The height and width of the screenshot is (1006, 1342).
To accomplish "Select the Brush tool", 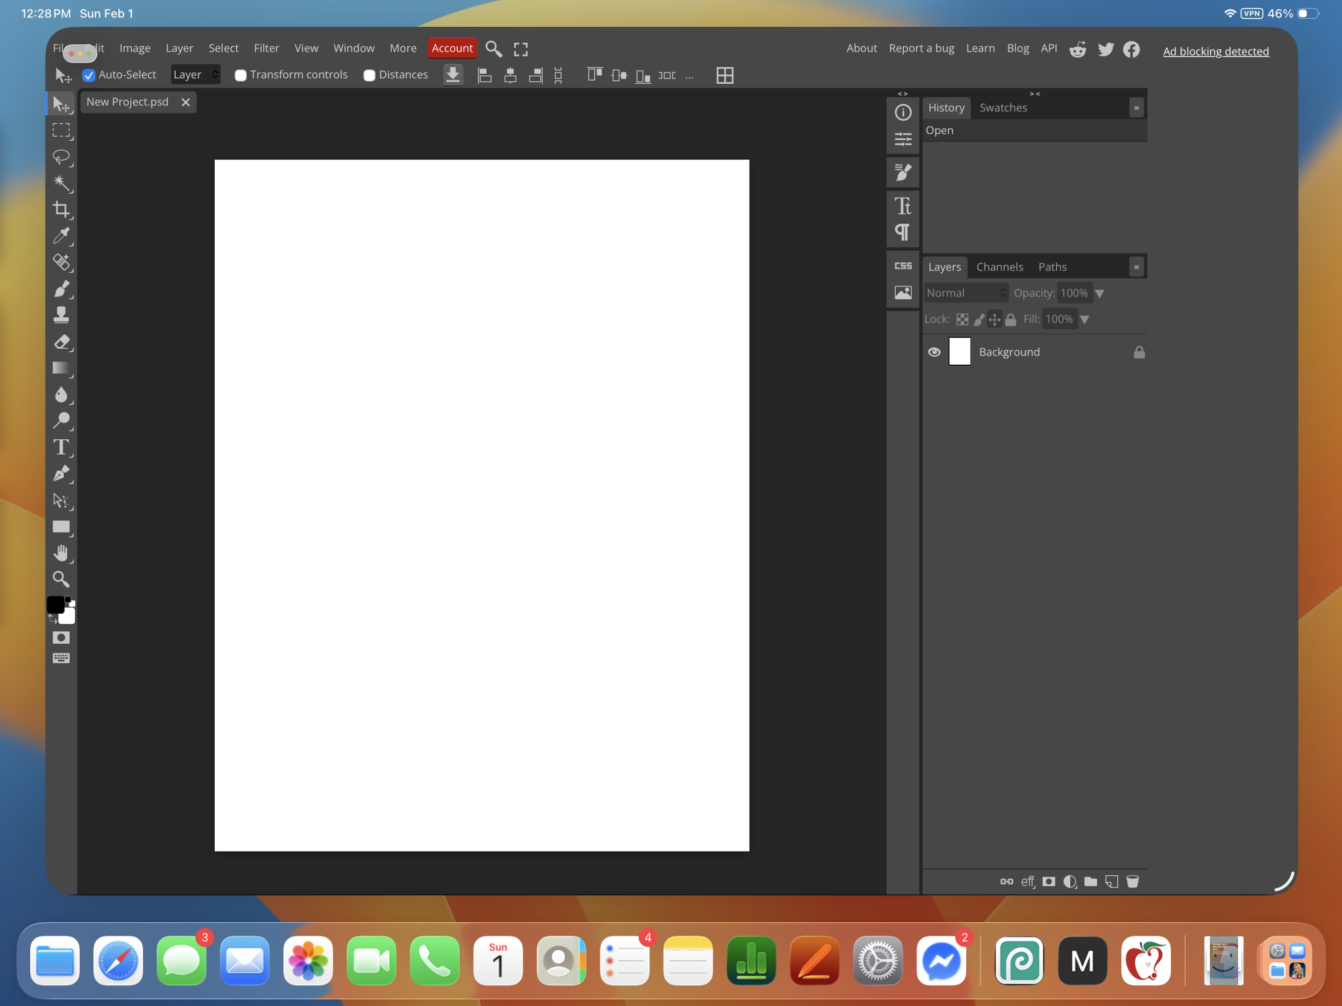I will (x=61, y=288).
